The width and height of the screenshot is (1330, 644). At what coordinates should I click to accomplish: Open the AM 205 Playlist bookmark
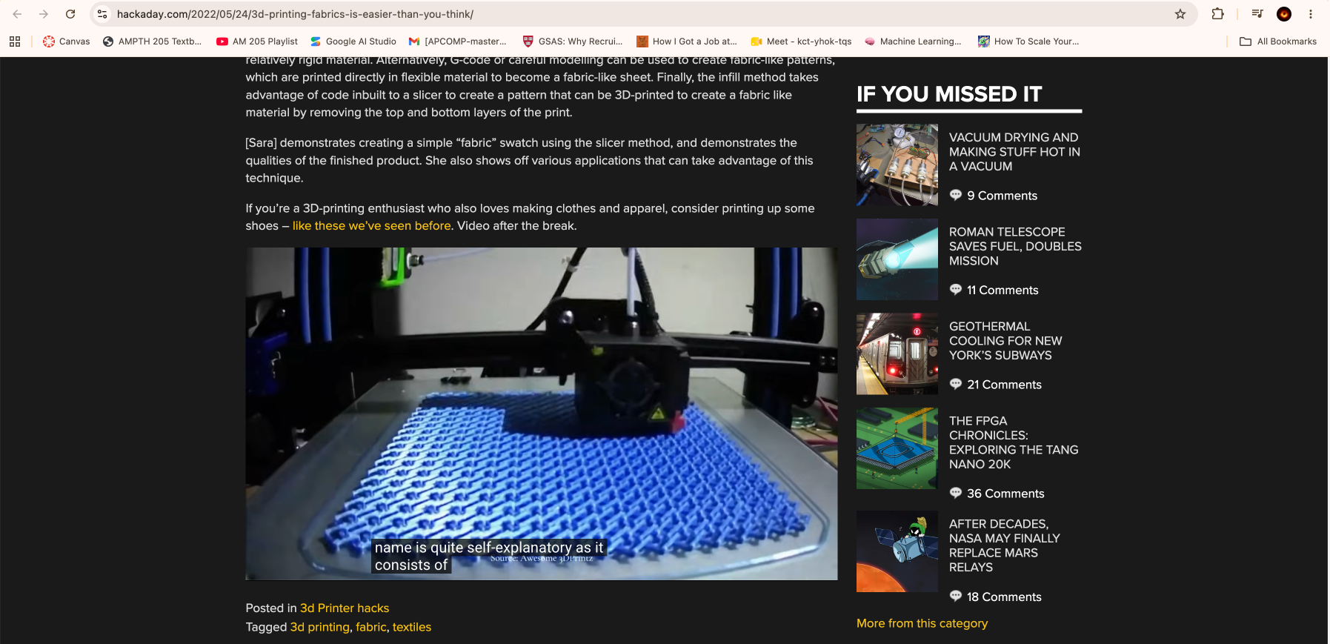[x=257, y=42]
